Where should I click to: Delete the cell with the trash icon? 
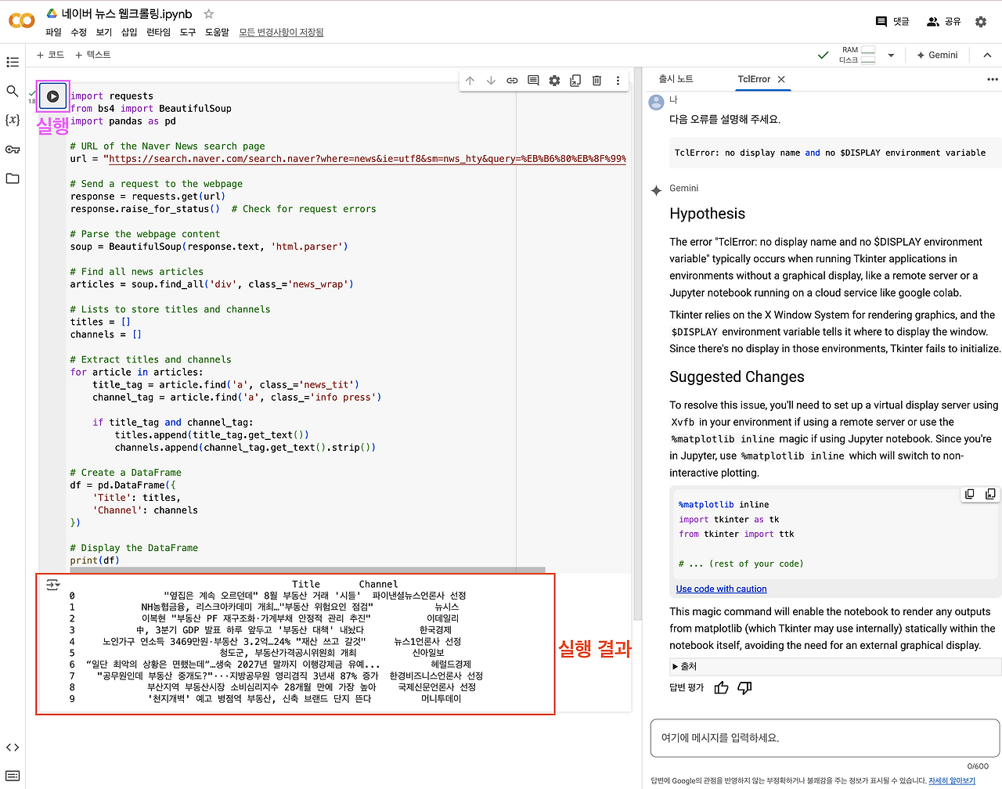597,81
